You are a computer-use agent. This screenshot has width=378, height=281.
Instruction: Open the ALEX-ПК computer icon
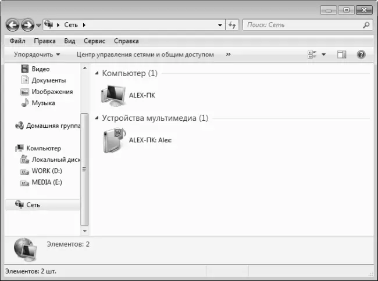113,94
